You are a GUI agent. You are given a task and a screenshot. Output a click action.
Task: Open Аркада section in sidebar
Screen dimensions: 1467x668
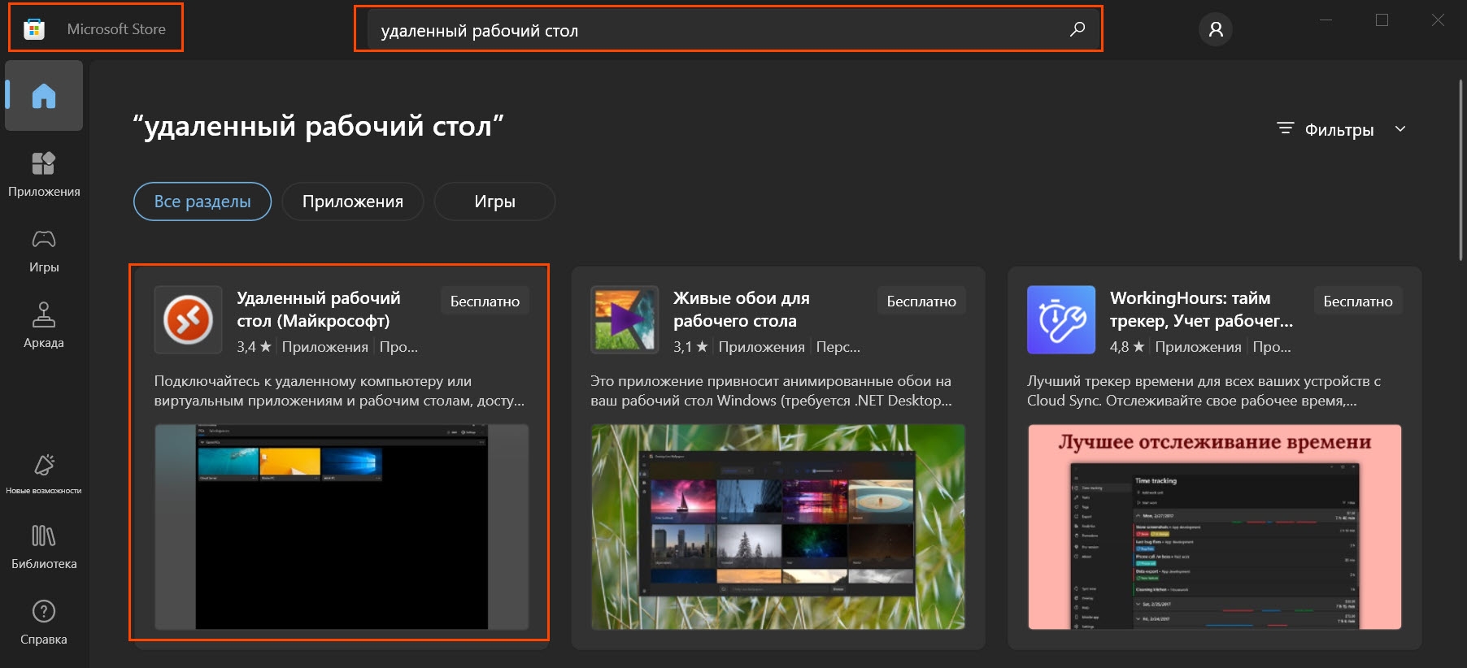pos(44,325)
